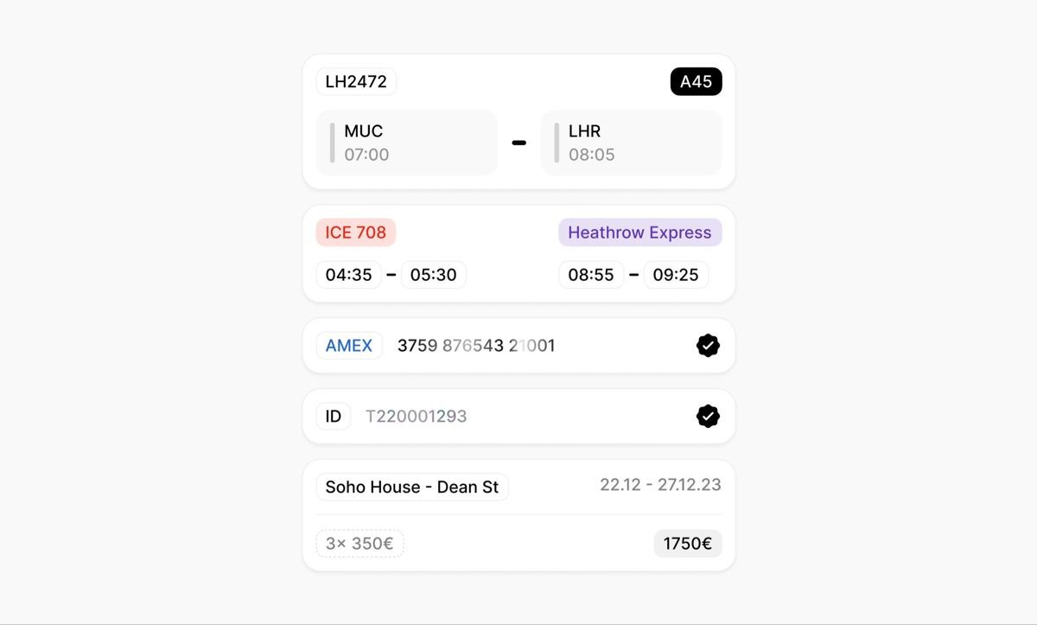Click the AMEX verified checkmark badge
Screen dimensions: 1037x625
coord(708,346)
